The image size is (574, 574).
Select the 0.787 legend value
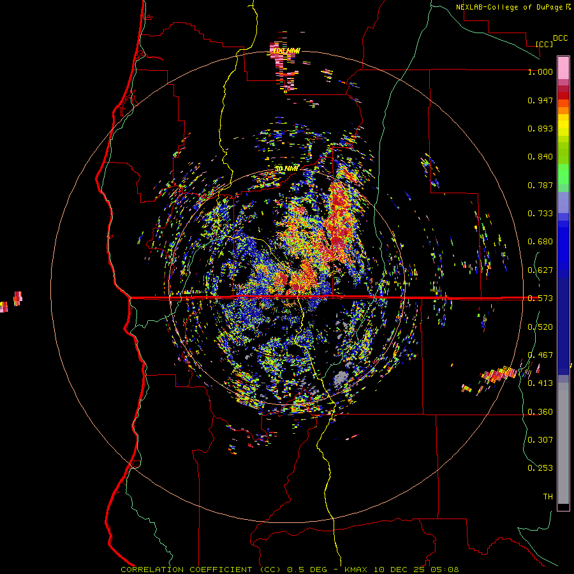tap(540, 185)
